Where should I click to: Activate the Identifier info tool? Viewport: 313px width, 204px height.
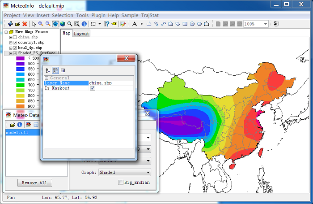click(84, 24)
